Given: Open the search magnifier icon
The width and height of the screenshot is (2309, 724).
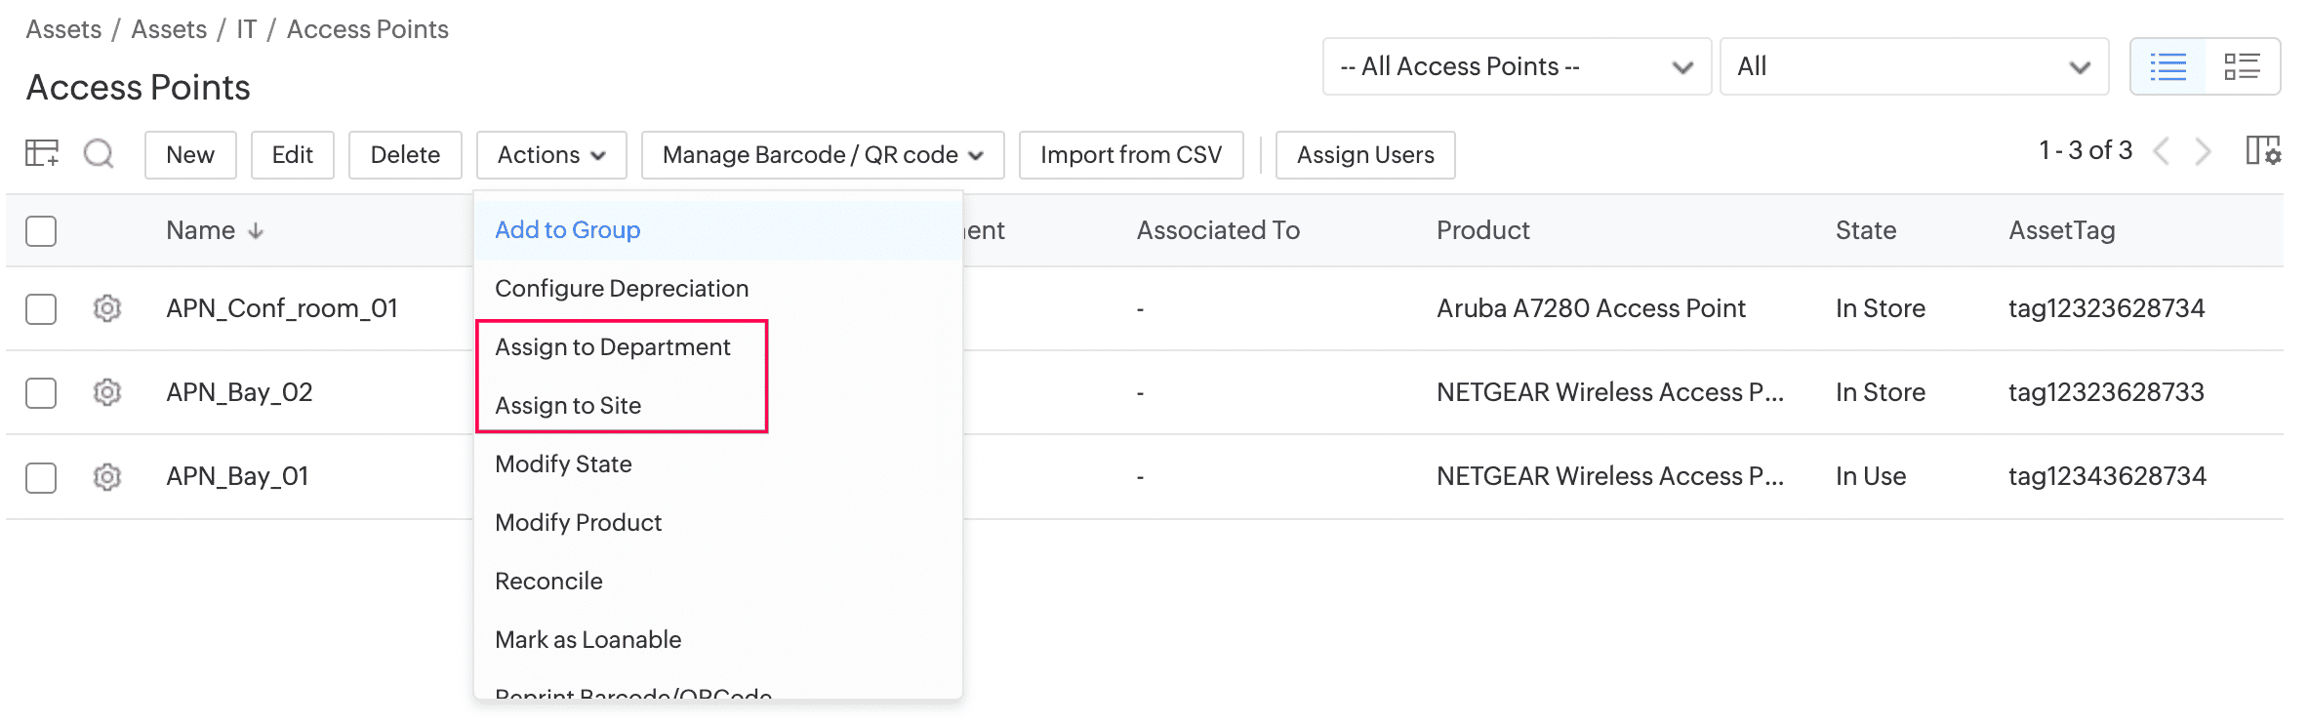Looking at the screenshot, I should tap(99, 153).
